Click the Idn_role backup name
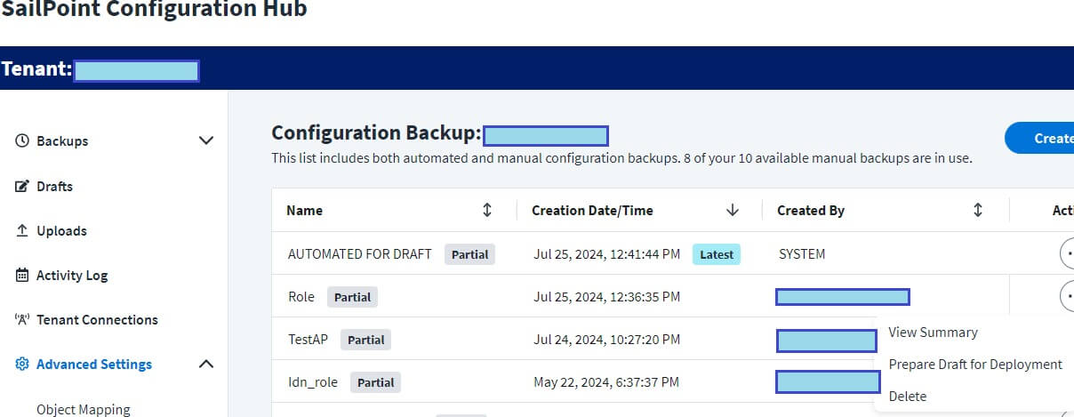Image resolution: width=1074 pixels, height=417 pixels. pos(313,381)
